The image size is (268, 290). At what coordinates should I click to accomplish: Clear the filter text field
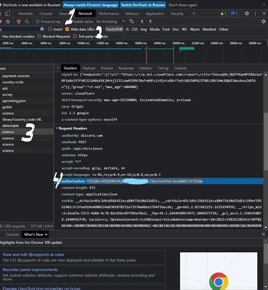tap(42, 29)
